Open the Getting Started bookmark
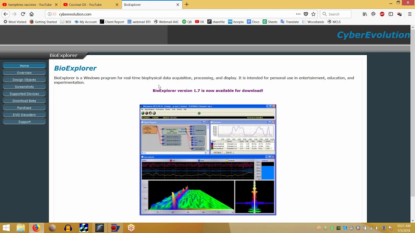The width and height of the screenshot is (415, 233). tap(43, 22)
